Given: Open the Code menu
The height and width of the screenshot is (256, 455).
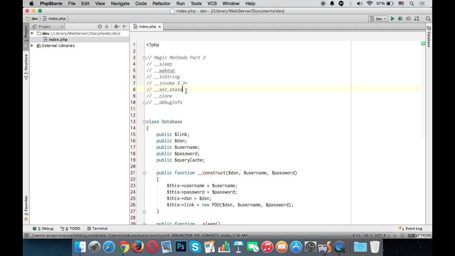Looking at the screenshot, I should pyautogui.click(x=141, y=4).
